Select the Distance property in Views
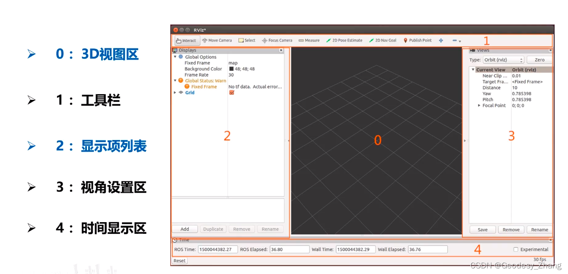 pyautogui.click(x=511, y=88)
